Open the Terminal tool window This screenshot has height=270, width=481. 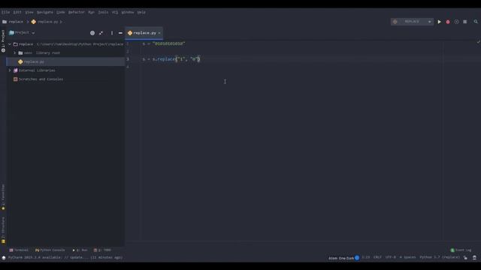click(x=19, y=250)
